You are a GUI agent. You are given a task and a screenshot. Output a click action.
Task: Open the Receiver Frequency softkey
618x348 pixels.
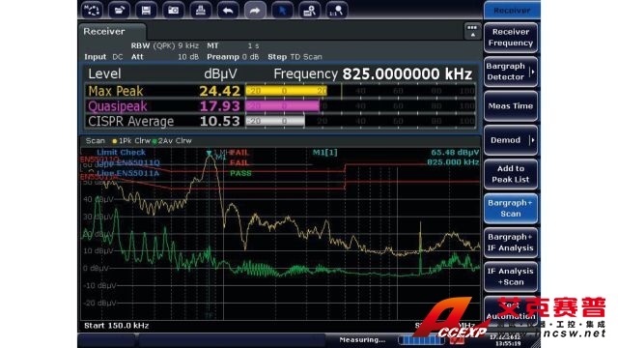[x=511, y=38]
